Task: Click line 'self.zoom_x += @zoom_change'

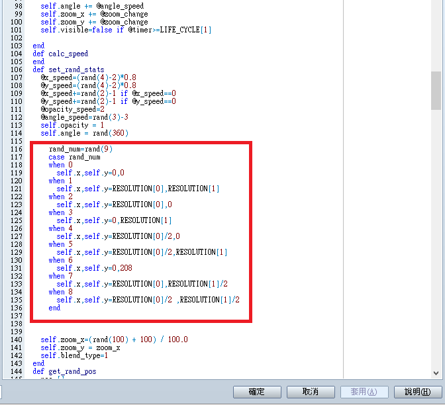Action: 94,14
